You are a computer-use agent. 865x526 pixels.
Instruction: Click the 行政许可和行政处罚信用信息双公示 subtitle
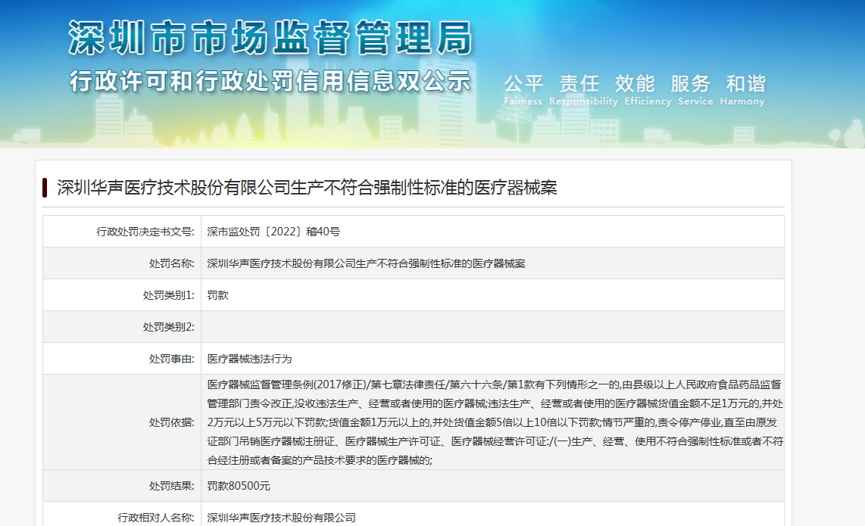tap(270, 81)
